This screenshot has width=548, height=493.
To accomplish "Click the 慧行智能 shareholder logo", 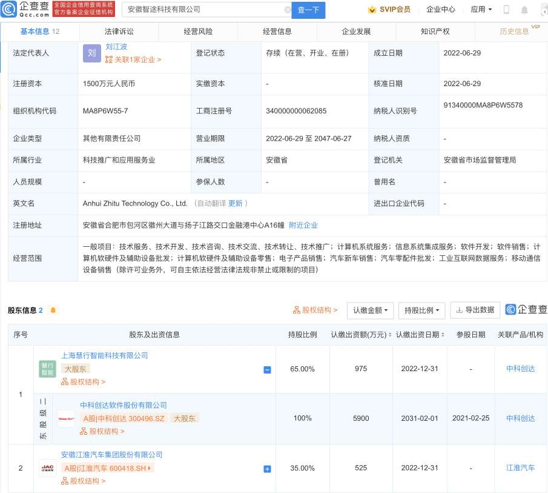I will [47, 369].
